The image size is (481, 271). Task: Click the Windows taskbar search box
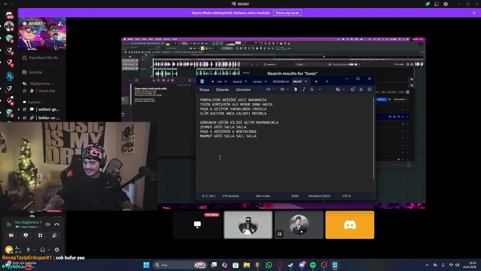pyautogui.click(x=180, y=265)
